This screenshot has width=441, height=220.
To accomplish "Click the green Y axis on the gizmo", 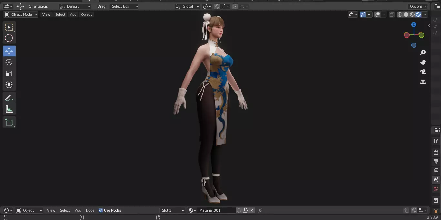I will pyautogui.click(x=421, y=35).
